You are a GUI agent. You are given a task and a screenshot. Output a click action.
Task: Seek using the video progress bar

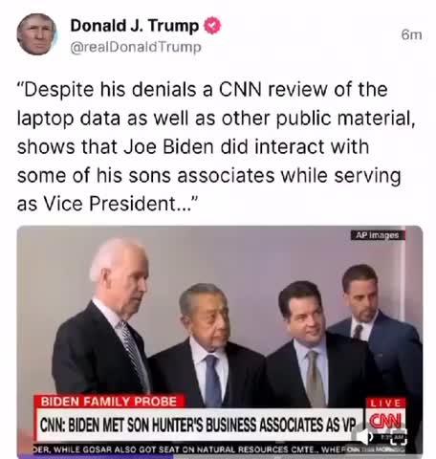pyautogui.click(x=220, y=456)
